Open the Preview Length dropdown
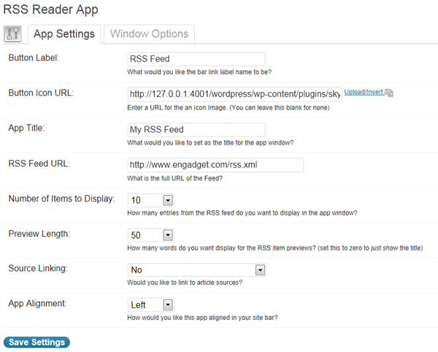The width and height of the screenshot is (438, 352). click(x=168, y=235)
